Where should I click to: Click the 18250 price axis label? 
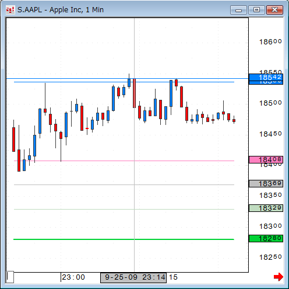tap(270, 257)
